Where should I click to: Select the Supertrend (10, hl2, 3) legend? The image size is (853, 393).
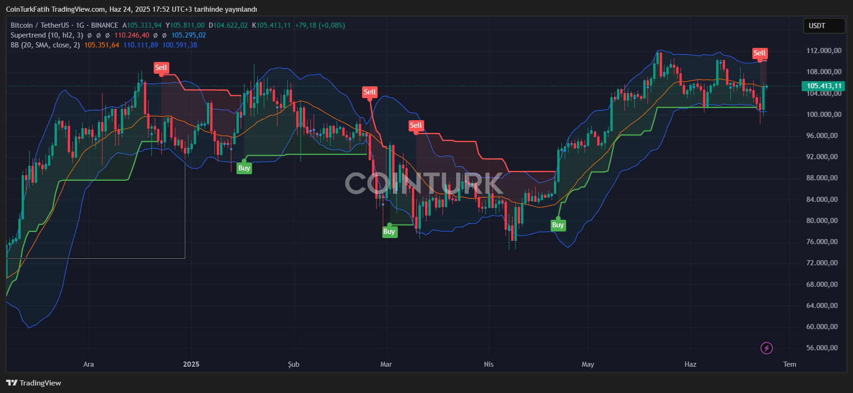(47, 35)
